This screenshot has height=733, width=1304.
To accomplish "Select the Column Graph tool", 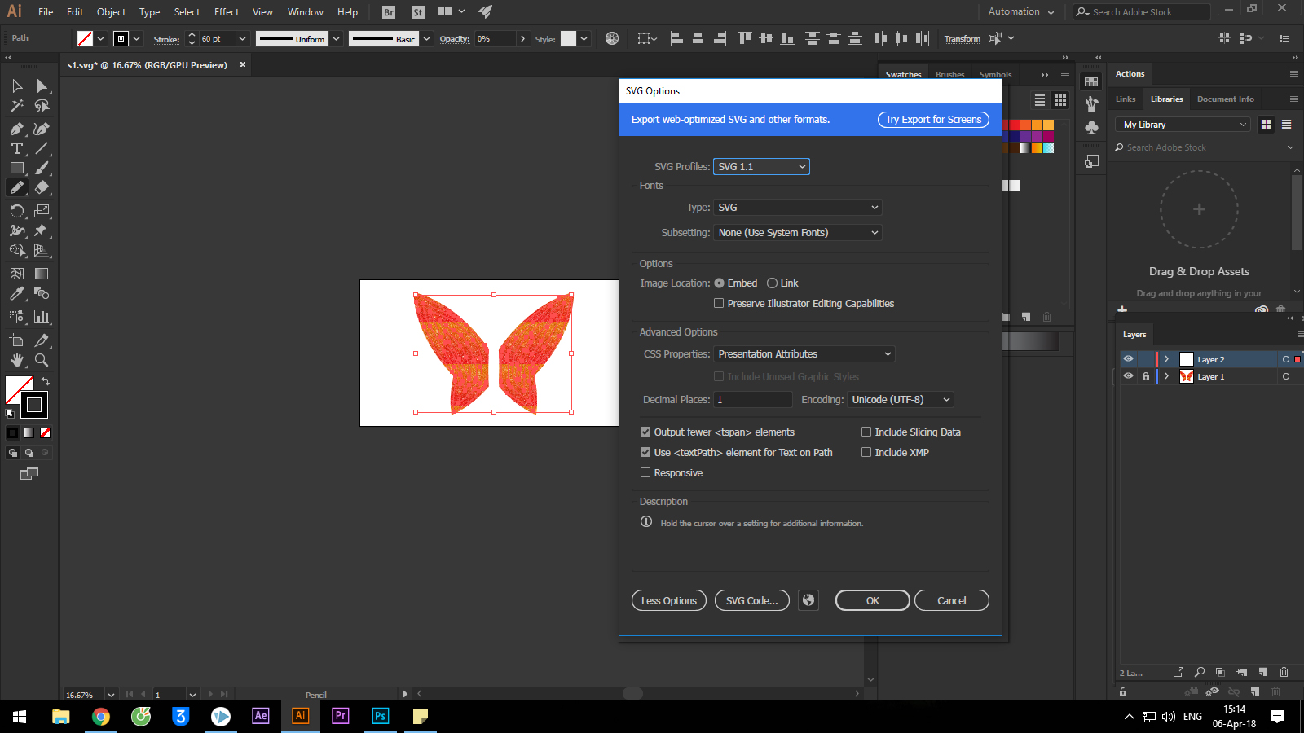I will coord(42,317).
